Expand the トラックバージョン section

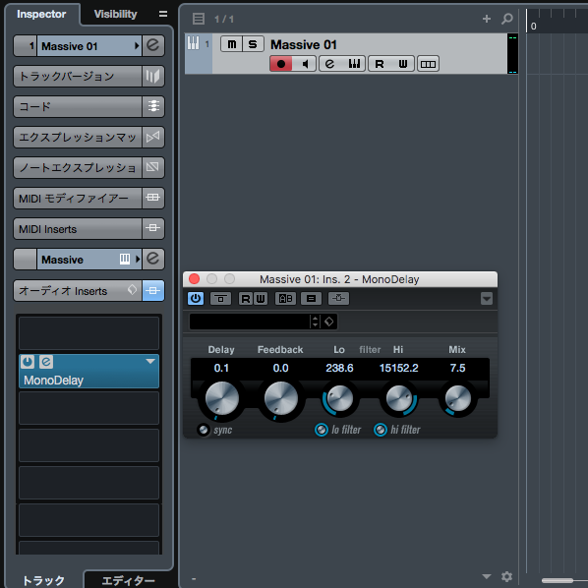click(78, 76)
